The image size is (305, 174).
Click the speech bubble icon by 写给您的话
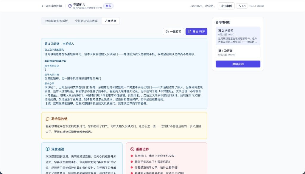tap(47, 119)
